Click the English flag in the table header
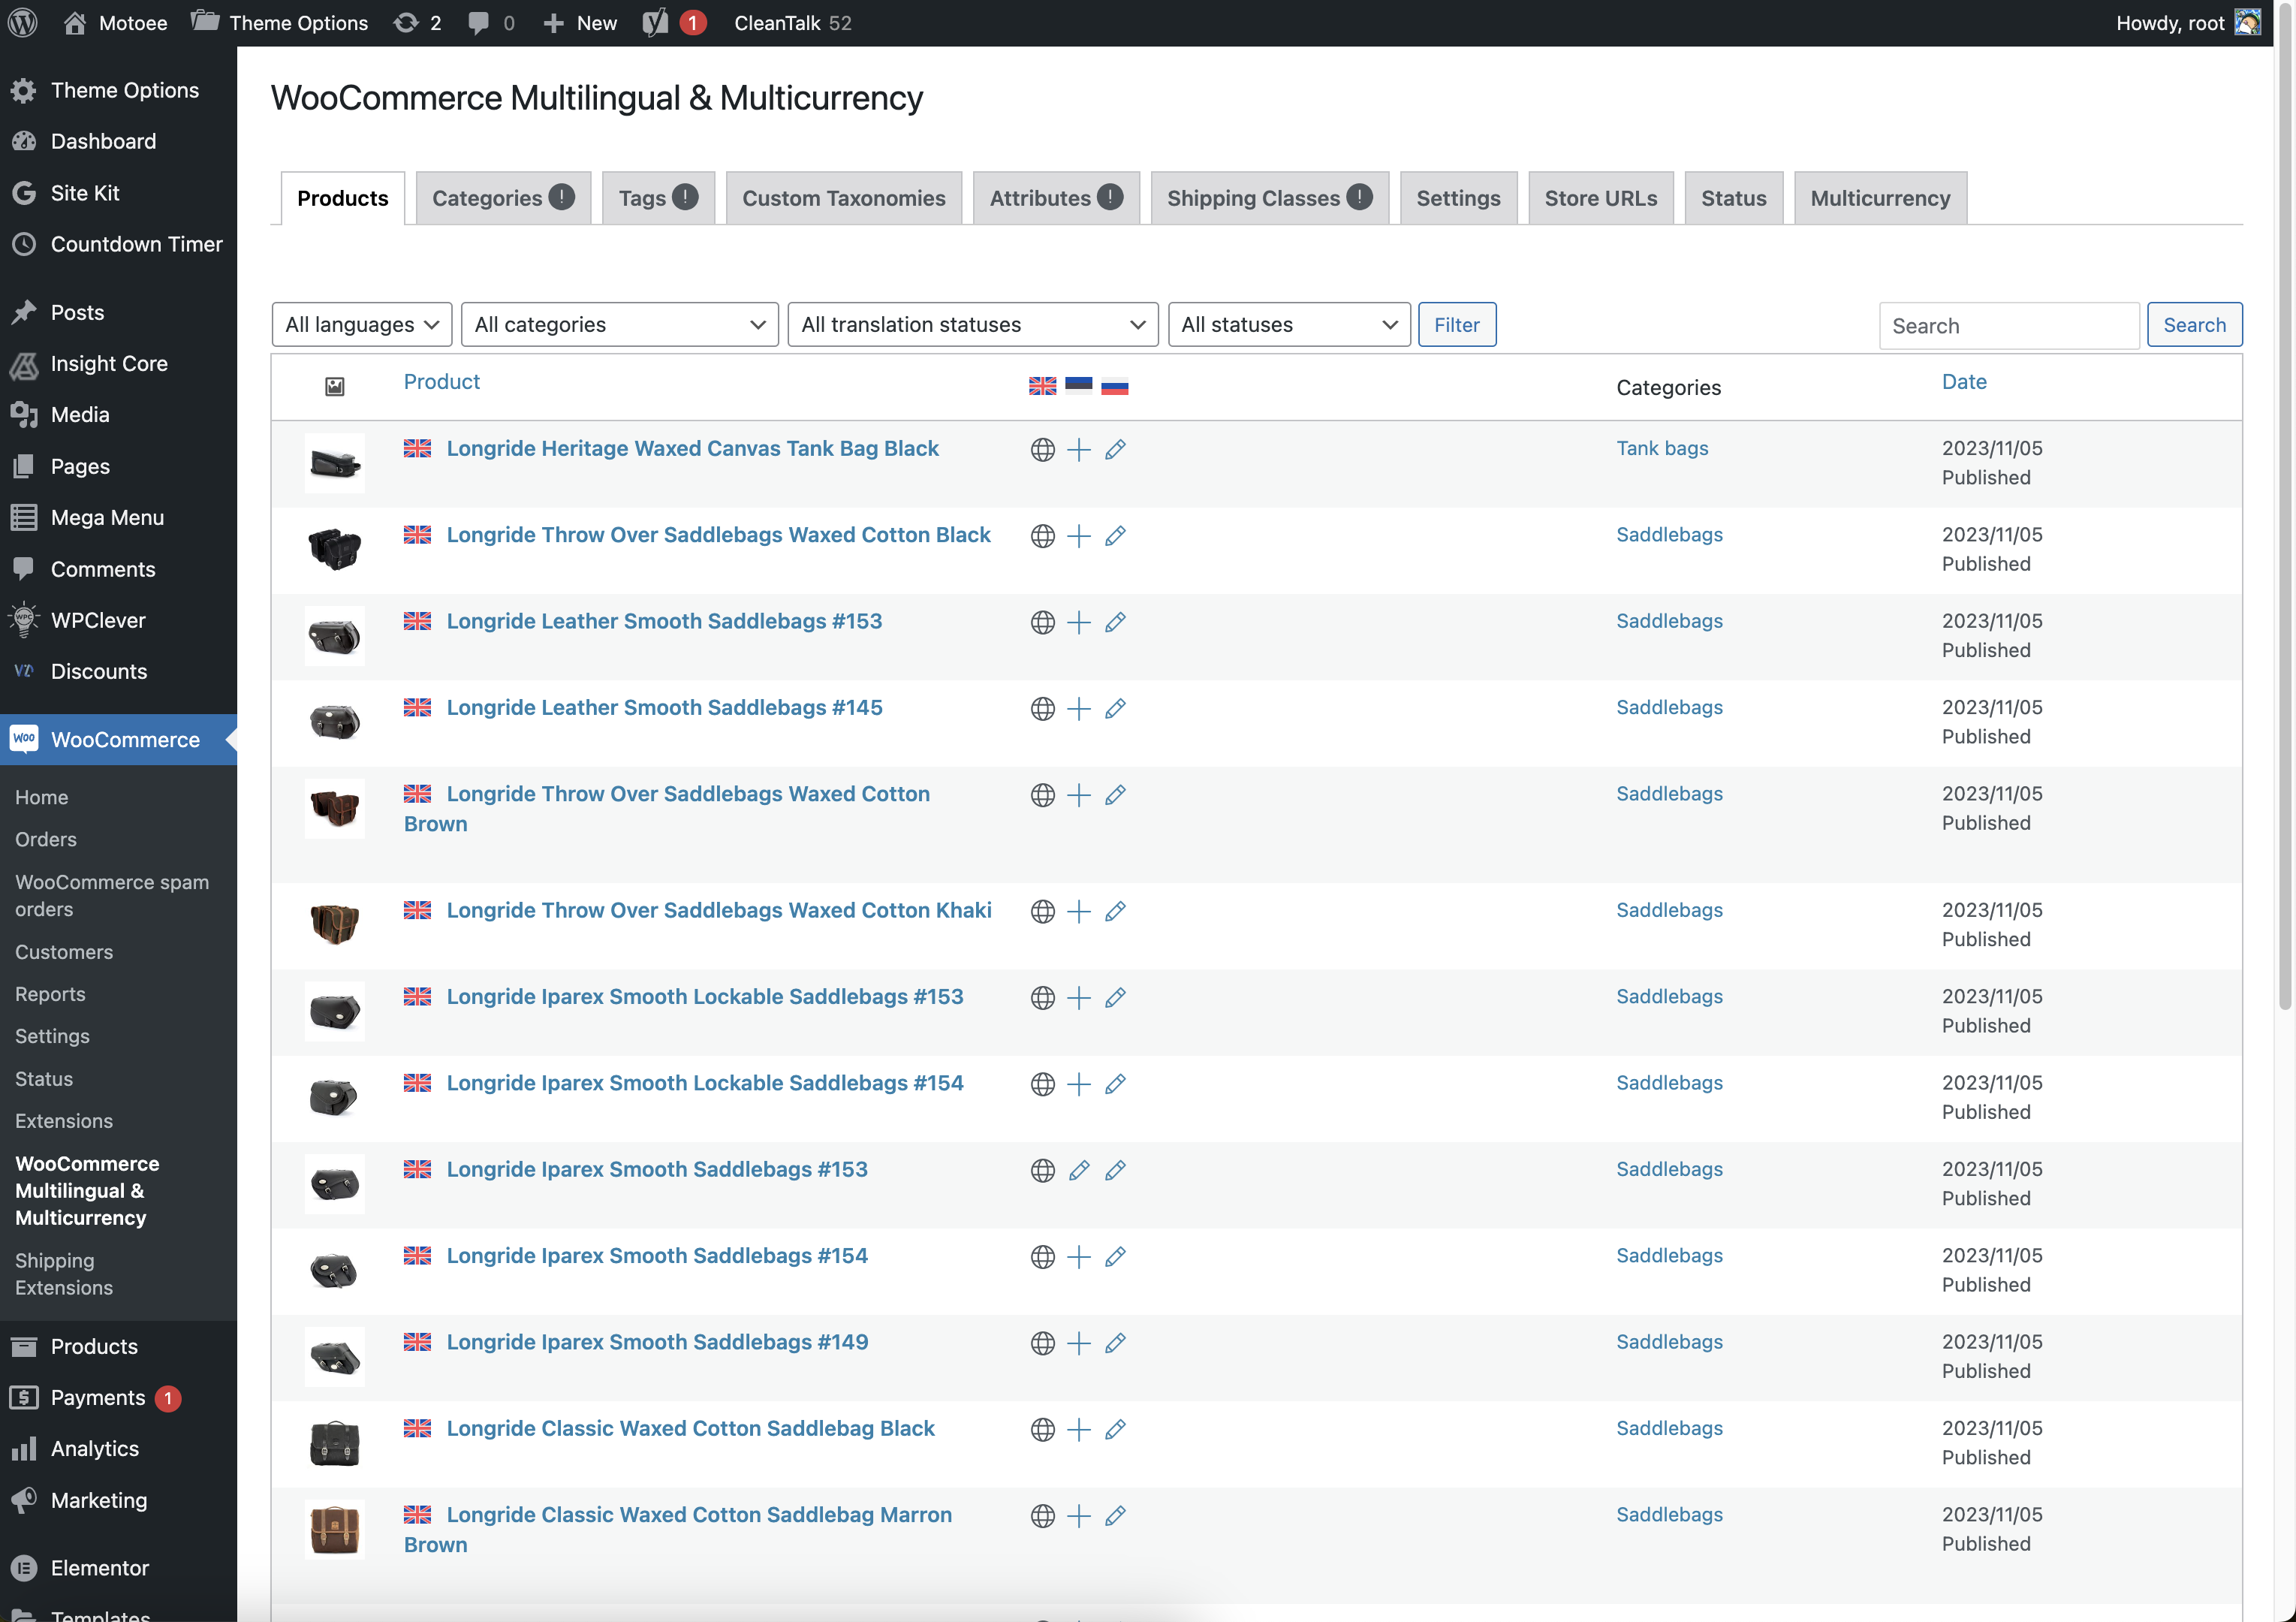2296x1622 pixels. 1042,386
